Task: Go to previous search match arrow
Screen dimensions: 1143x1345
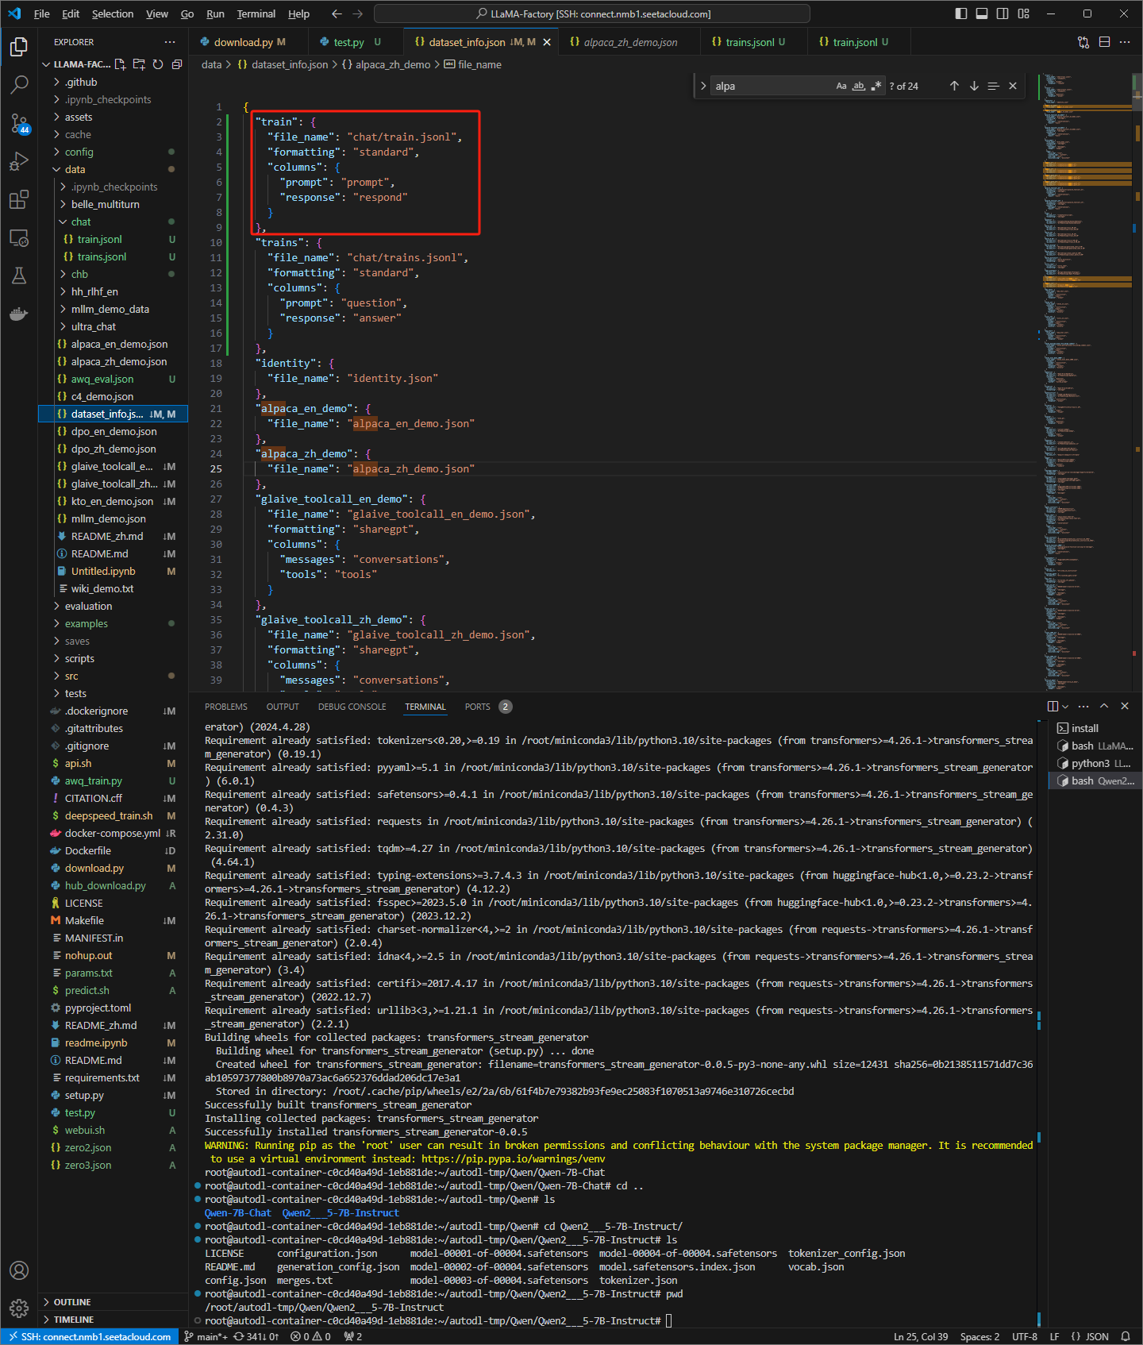Action: tap(954, 86)
